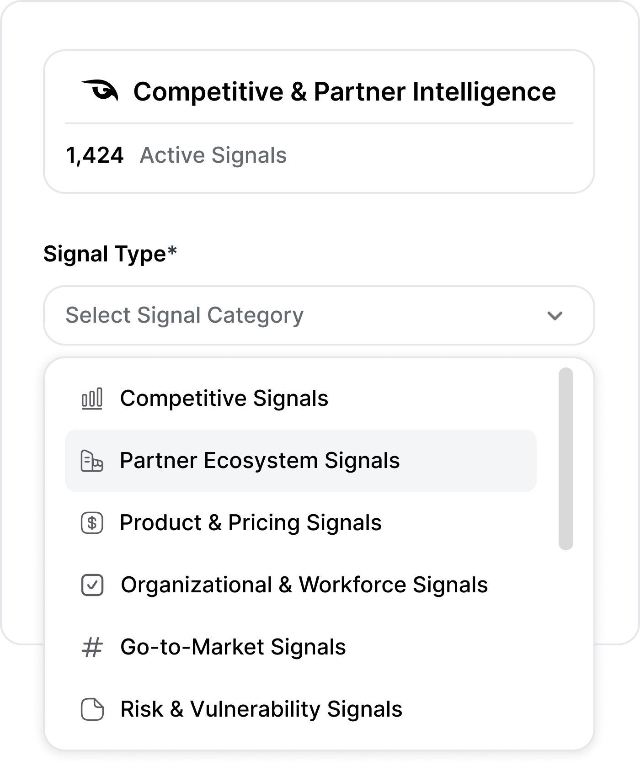Viewport: 640px width, 766px height.
Task: Click the Competitive & Partner Intelligence title
Action: (x=344, y=91)
